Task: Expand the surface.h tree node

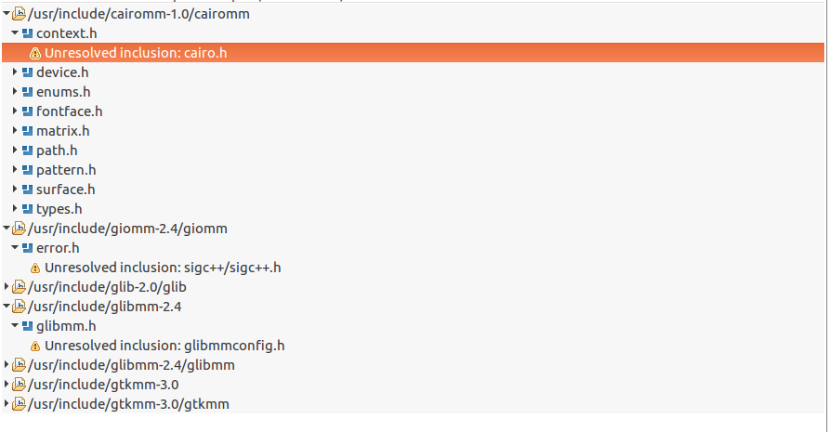Action: (x=15, y=190)
